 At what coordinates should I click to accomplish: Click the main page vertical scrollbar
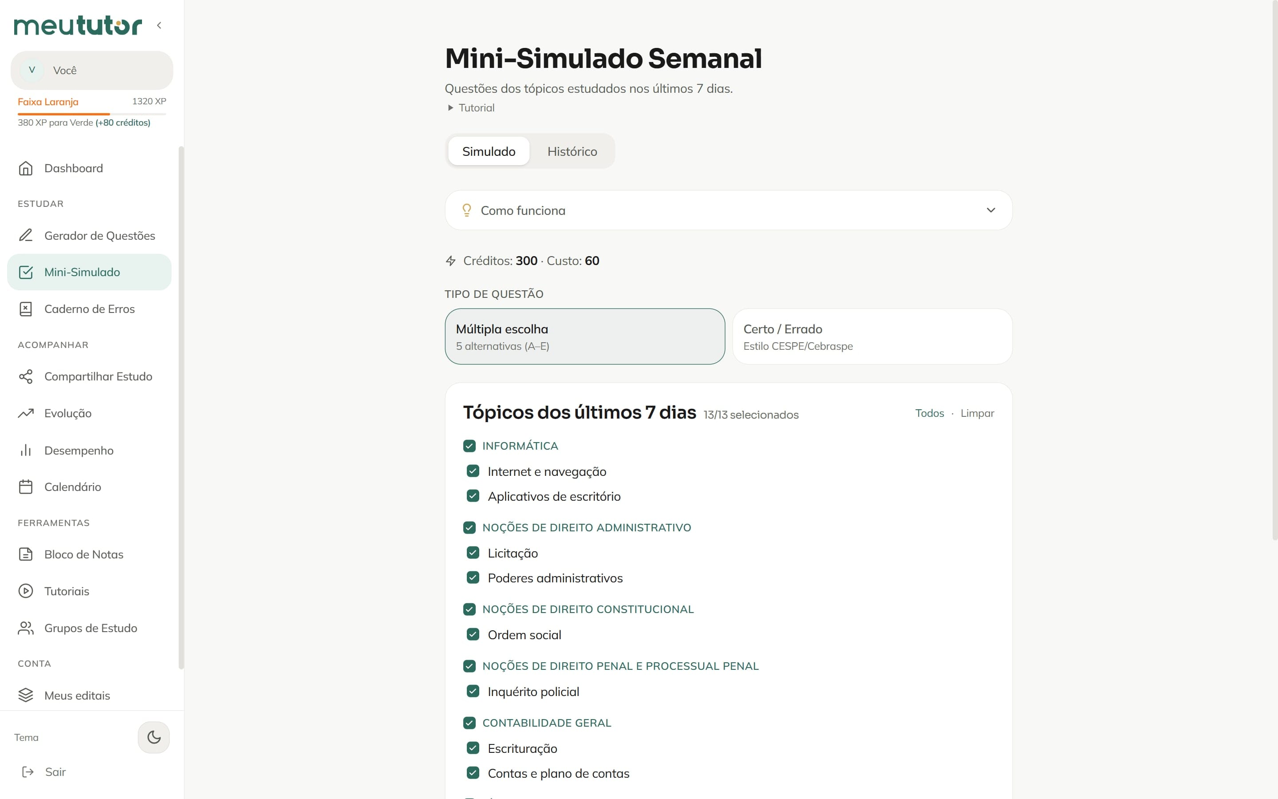pos(1274,269)
